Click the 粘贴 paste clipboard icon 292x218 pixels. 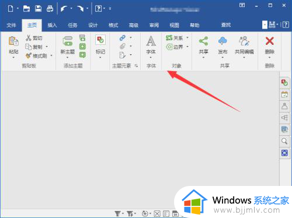tap(13, 41)
